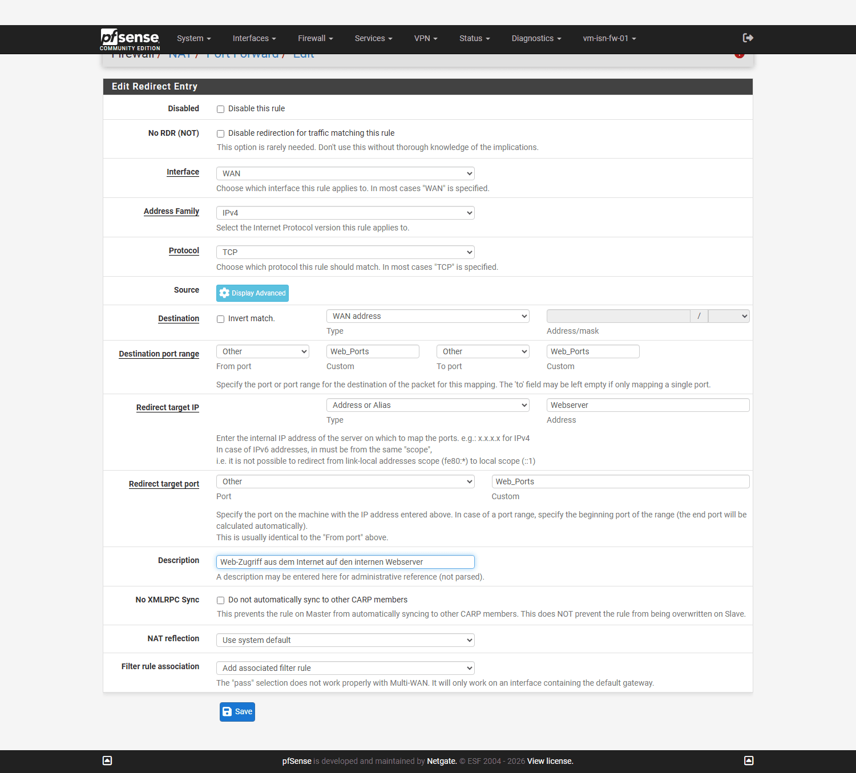
Task: Open the Diagnostics menu
Action: 536,38
